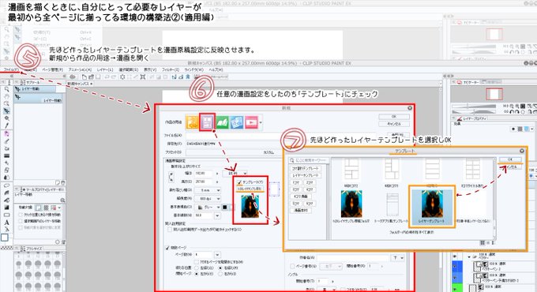Click the CLIP STUDIO icon in command bar
Image resolution: width=537 pixels, height=292 pixels.
73,77
